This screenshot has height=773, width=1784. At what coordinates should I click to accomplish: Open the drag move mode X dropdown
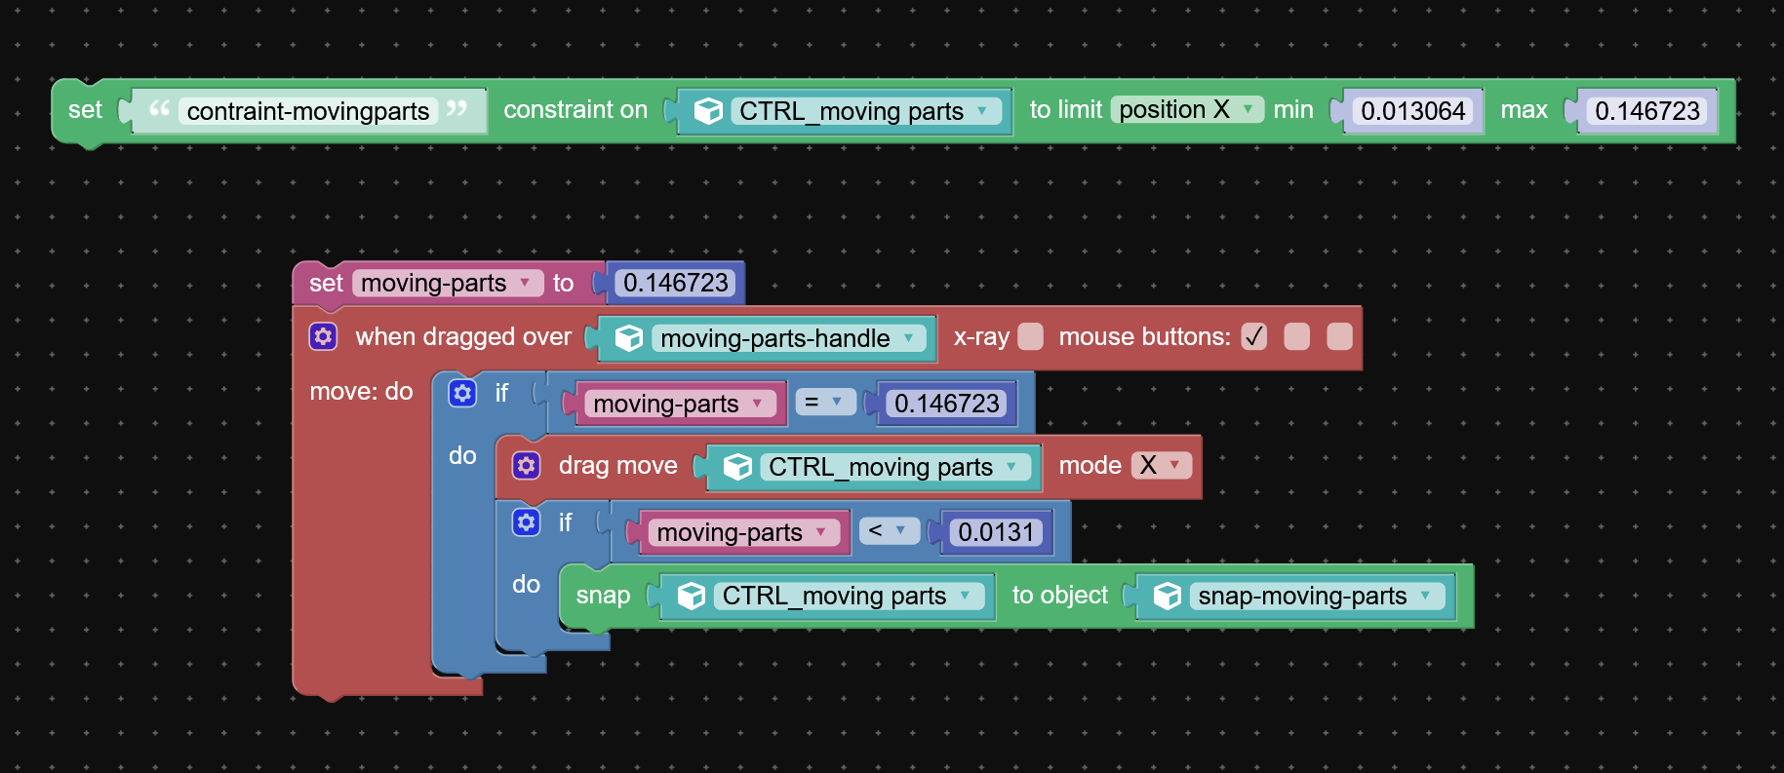point(1162,465)
